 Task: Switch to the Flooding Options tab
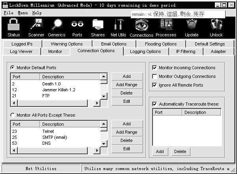[x=161, y=44]
